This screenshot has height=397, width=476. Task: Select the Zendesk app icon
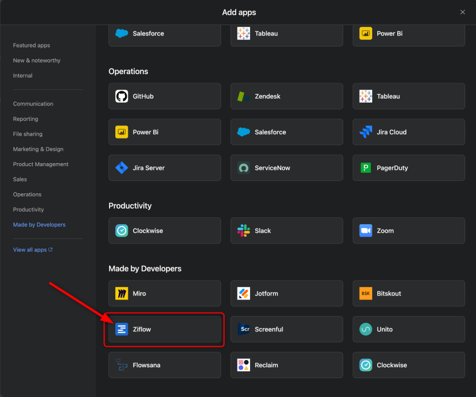click(x=244, y=96)
